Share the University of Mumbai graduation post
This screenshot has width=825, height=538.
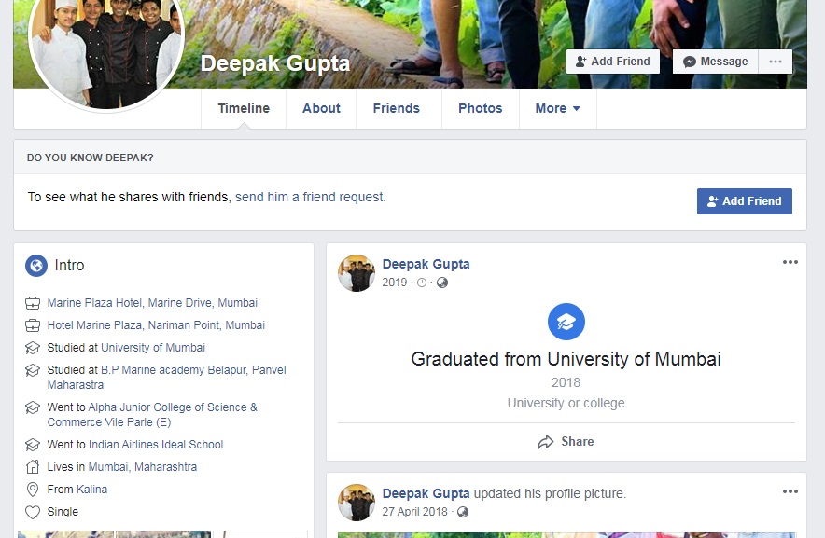pos(566,442)
